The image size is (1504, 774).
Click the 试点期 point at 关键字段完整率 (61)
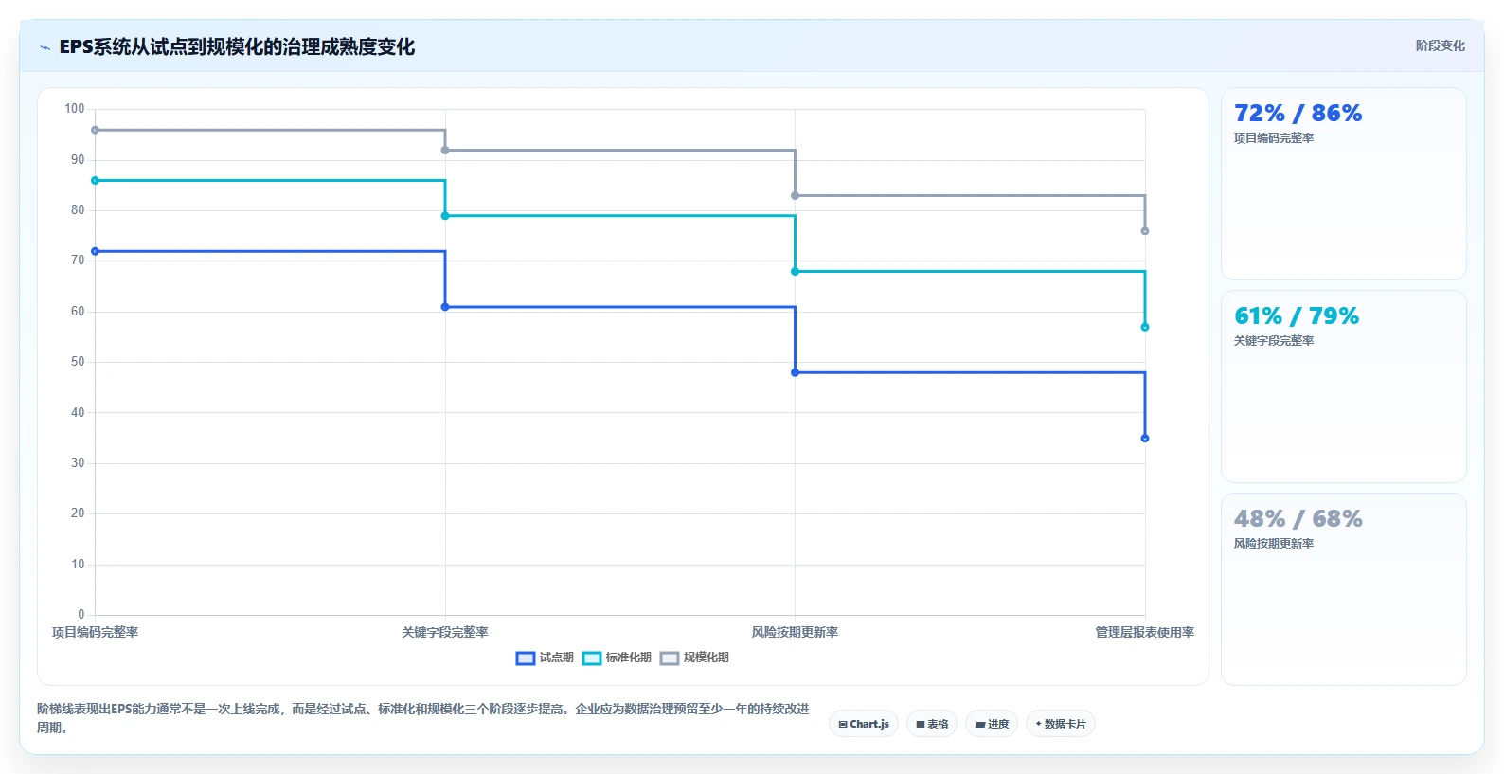(x=445, y=307)
